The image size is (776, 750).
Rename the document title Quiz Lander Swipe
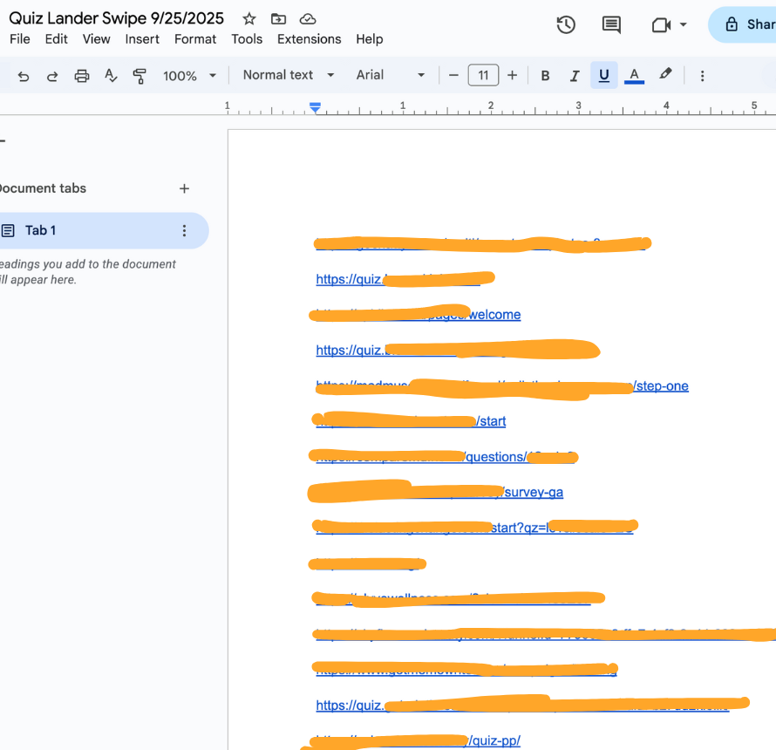(116, 18)
